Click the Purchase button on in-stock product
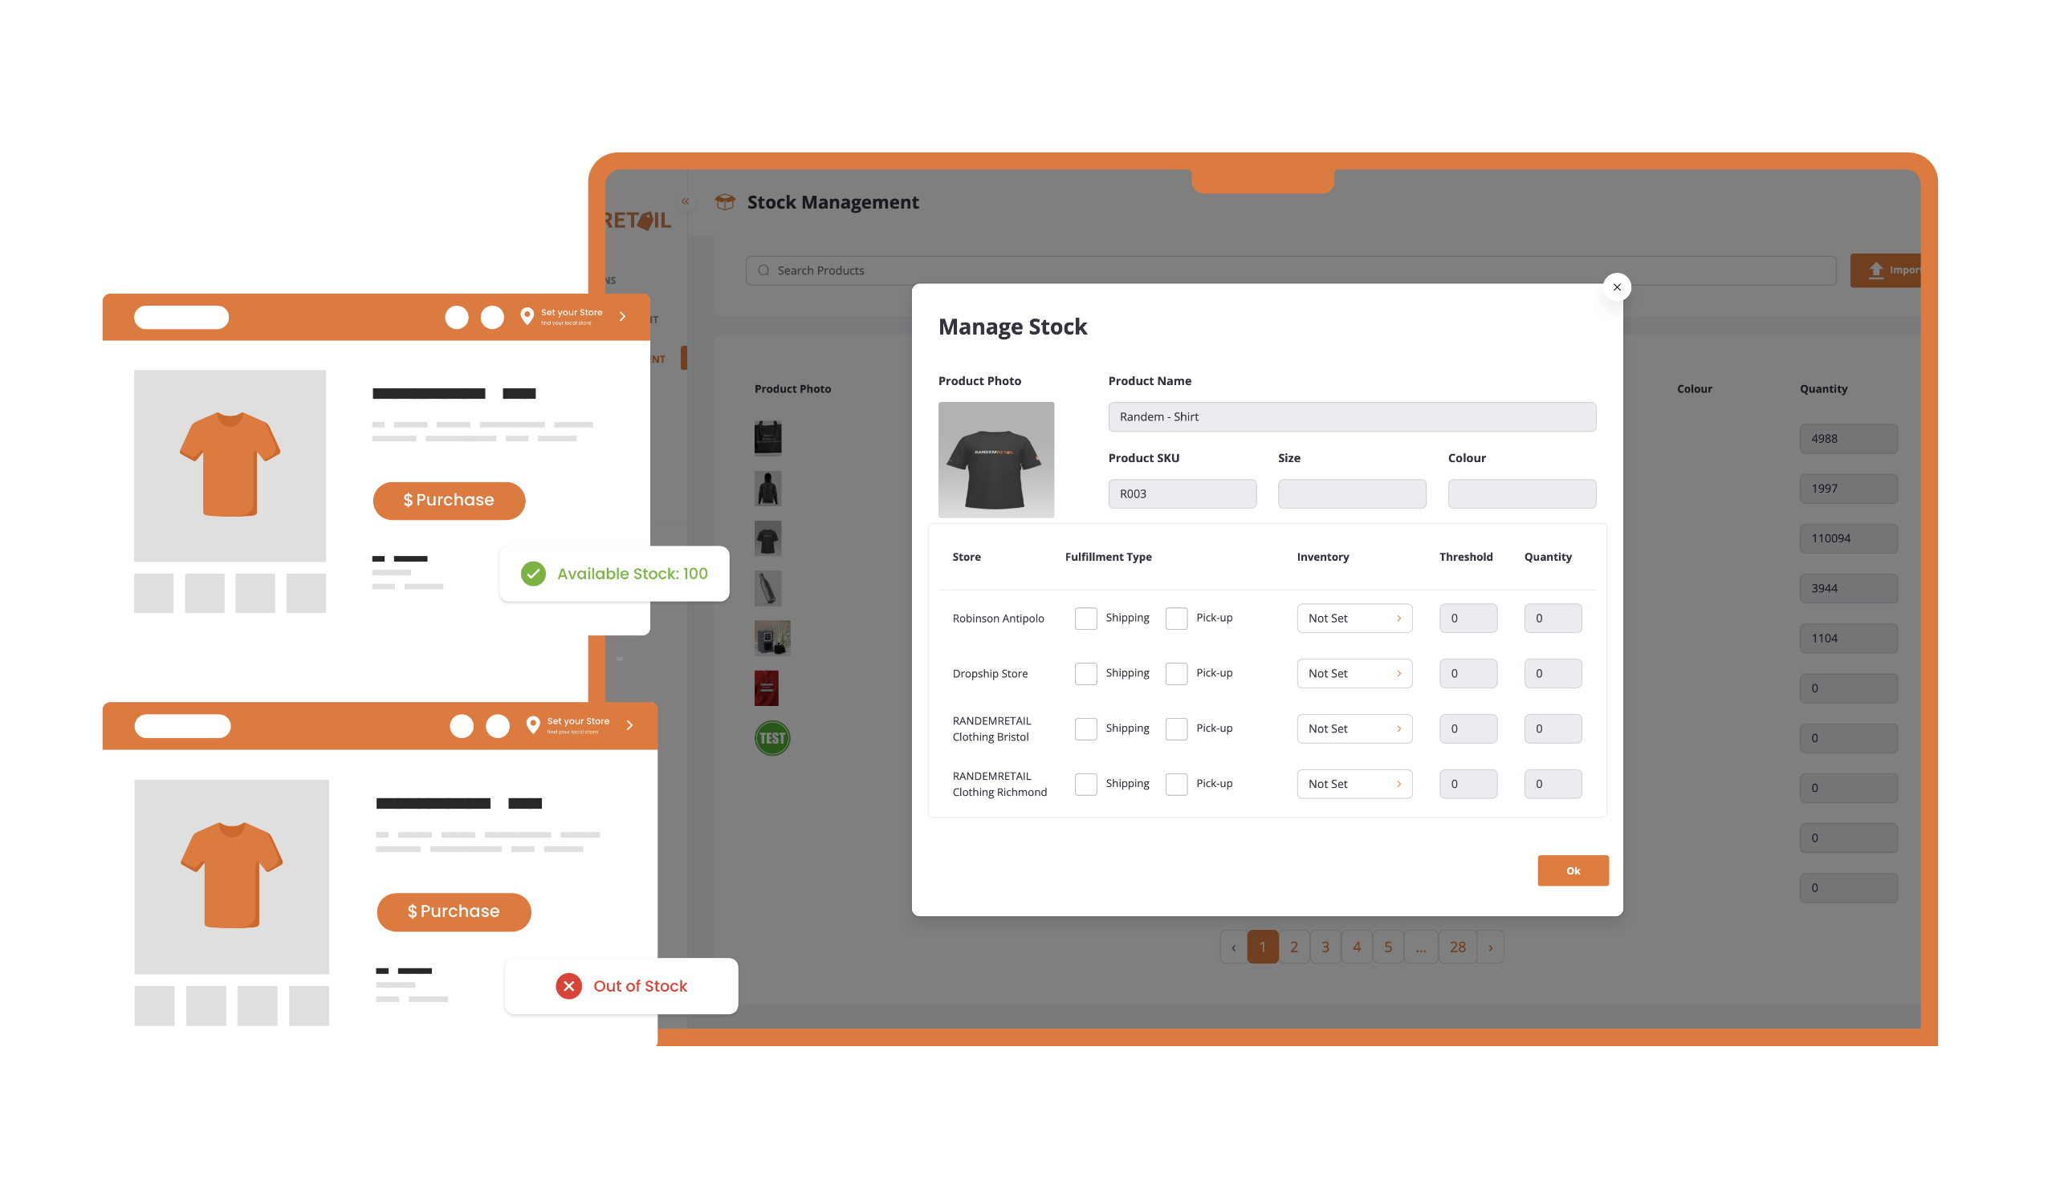Screen dimensions: 2064x1201 coord(448,499)
